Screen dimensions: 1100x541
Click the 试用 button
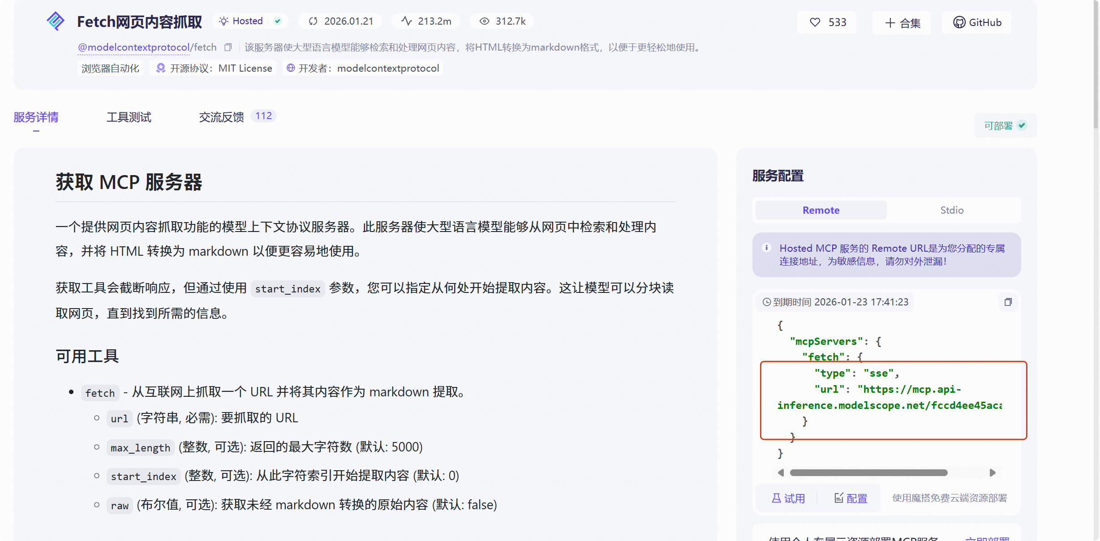point(788,498)
